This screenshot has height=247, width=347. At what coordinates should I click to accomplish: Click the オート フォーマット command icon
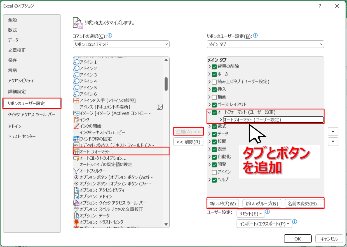tap(76, 152)
